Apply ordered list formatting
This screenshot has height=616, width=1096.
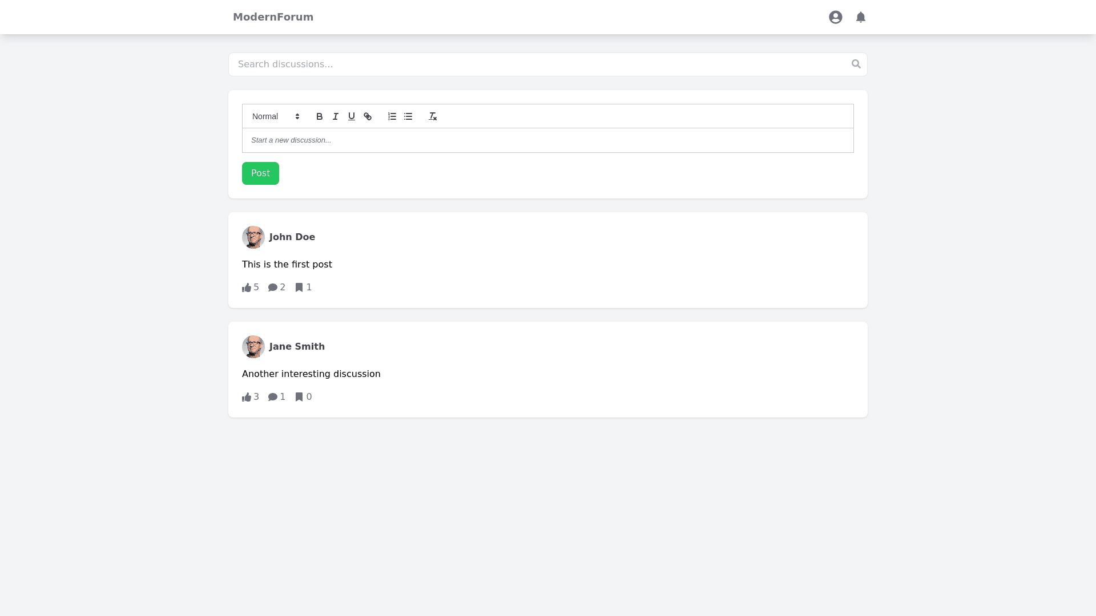pos(392,116)
